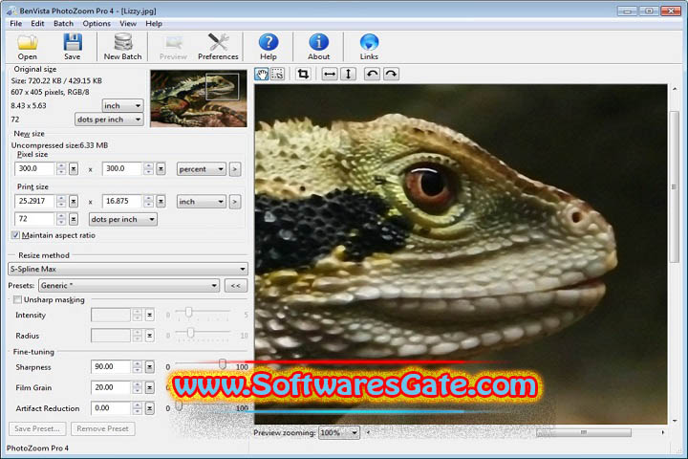Click calculator icon beside print height 16.875

coord(161,201)
